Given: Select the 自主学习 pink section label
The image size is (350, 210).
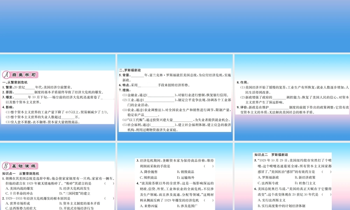Looking at the screenshot, I should pos(24,75).
